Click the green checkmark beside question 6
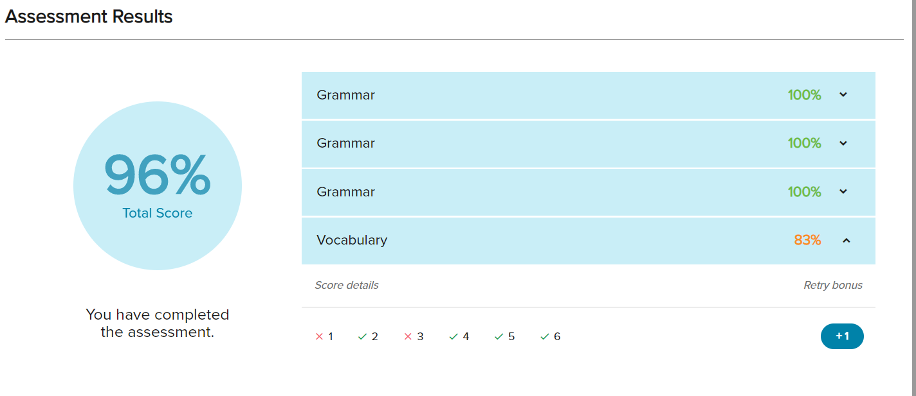Viewport: 916px width, 396px height. coord(545,336)
